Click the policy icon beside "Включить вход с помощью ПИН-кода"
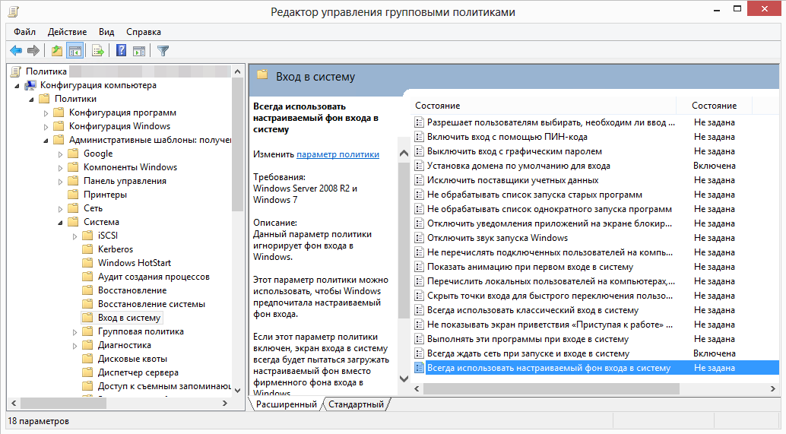 [419, 137]
